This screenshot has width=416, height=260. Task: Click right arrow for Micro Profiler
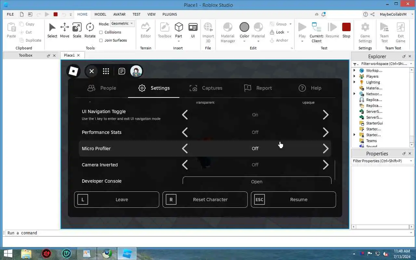click(326, 149)
